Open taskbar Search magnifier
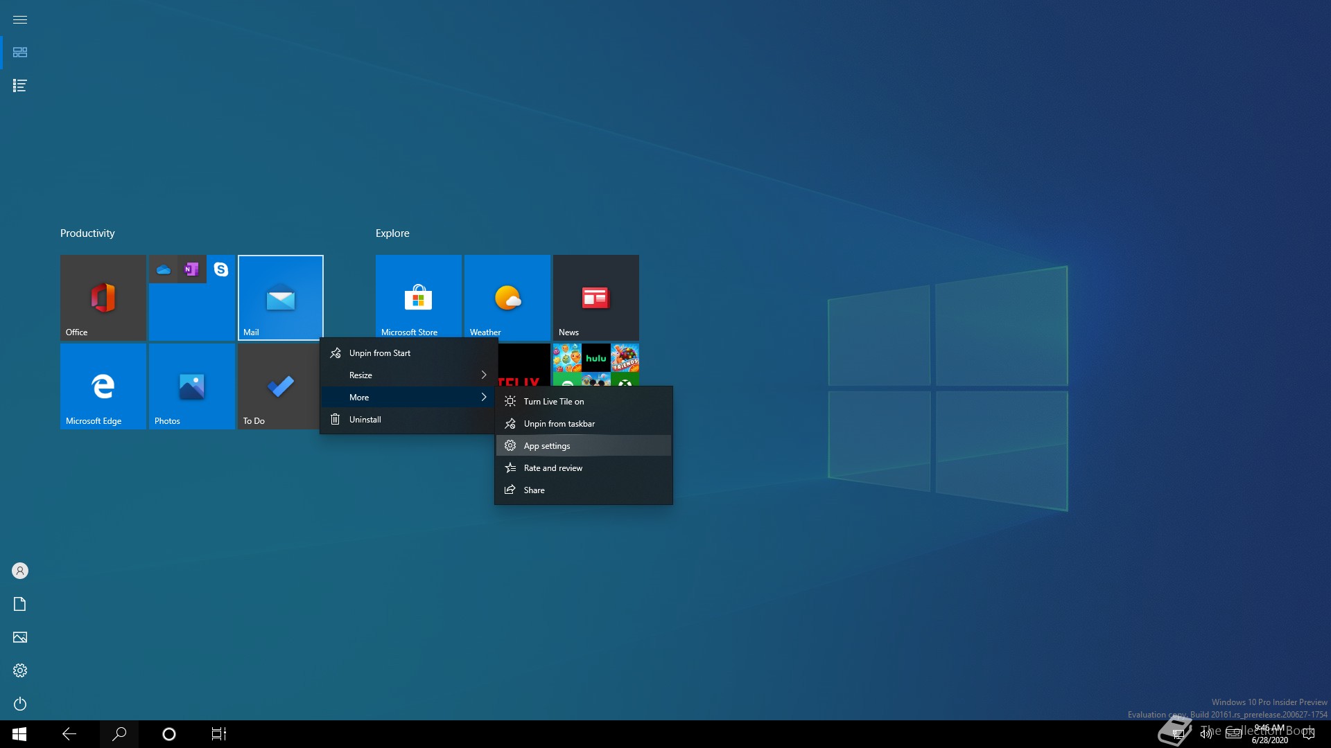This screenshot has width=1331, height=748. pyautogui.click(x=119, y=734)
